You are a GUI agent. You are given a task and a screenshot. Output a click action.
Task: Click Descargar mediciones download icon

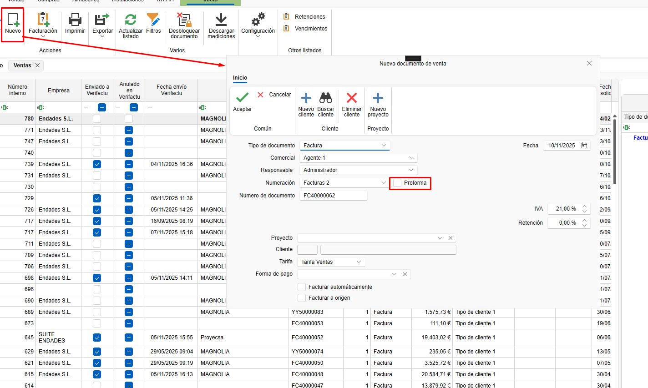pyautogui.click(x=221, y=20)
